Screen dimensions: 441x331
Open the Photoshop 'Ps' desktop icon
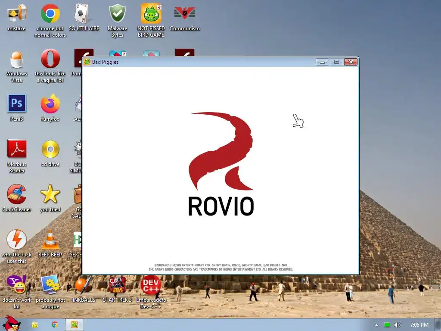17,103
